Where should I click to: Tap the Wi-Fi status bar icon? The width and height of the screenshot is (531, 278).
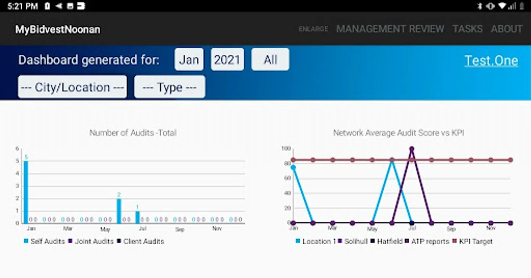503,6
